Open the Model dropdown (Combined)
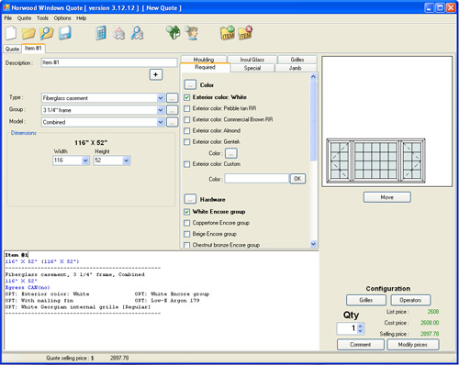 click(161, 122)
